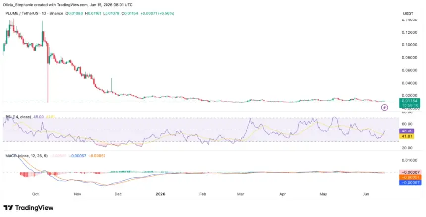Click the low value L0.01079
Viewport: 426px width, 217px height.
click(112, 13)
